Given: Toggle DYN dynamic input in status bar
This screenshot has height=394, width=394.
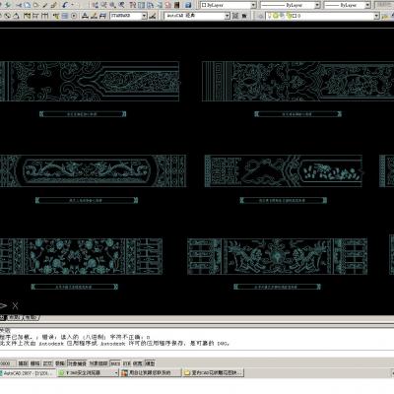Looking at the screenshot, I should tap(127, 363).
